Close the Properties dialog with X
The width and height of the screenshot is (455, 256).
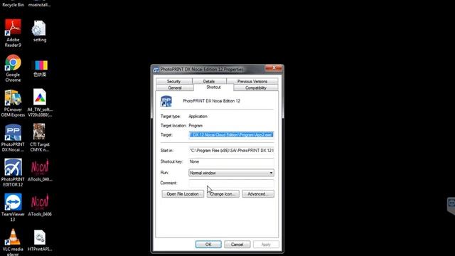click(274, 68)
